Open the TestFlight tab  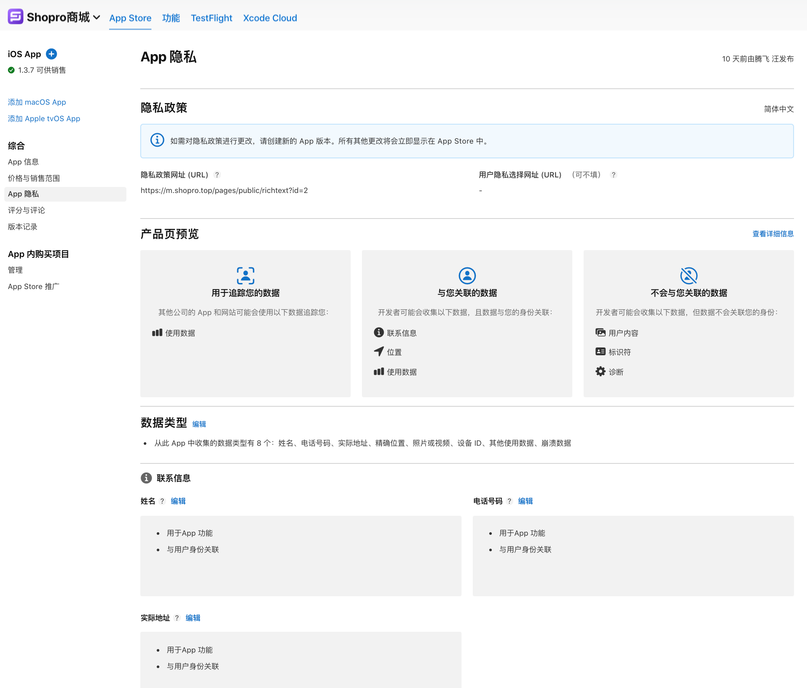[211, 18]
